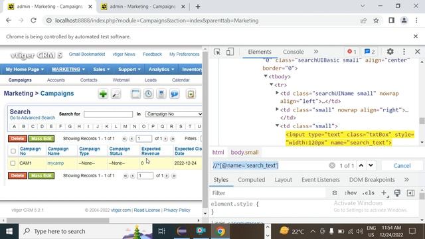The height and width of the screenshot is (239, 425).
Task: Open Campaign No search field dropdown
Action: pyautogui.click(x=173, y=114)
